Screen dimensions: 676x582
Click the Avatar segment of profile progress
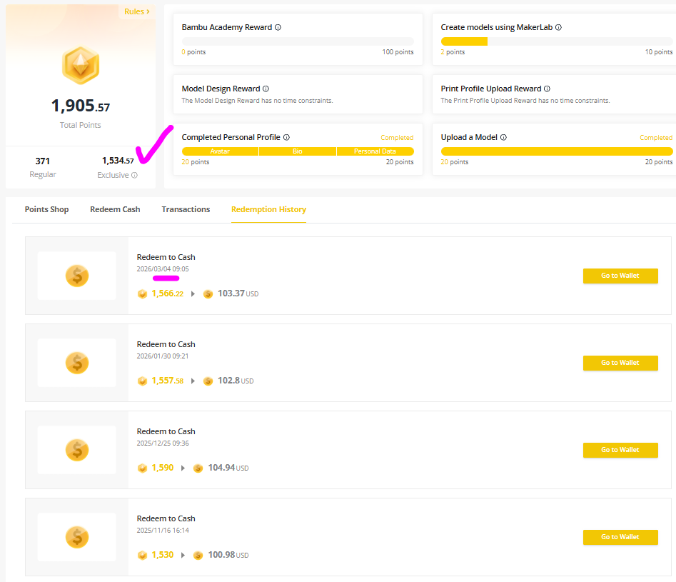point(220,151)
